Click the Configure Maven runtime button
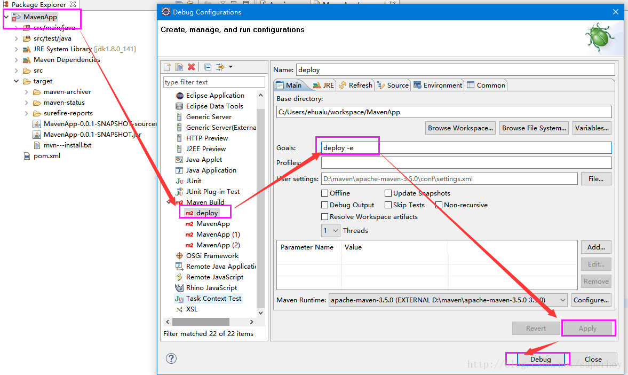This screenshot has width=628, height=375. pos(591,300)
